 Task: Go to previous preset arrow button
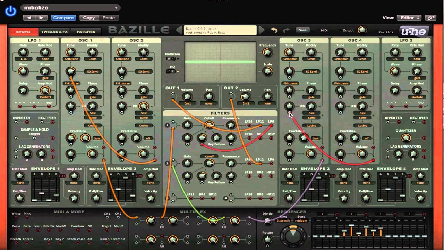point(29,18)
